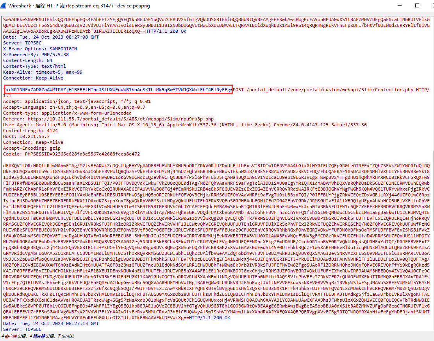434x341 pixels.
Task: Maximize the HTTP stream window
Action: point(417,5)
